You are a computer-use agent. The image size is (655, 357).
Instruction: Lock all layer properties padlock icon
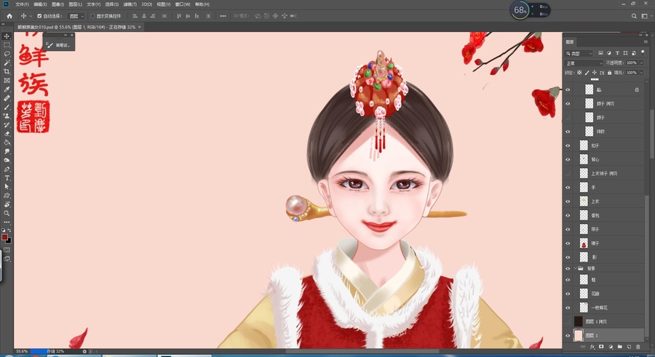[x=609, y=73]
